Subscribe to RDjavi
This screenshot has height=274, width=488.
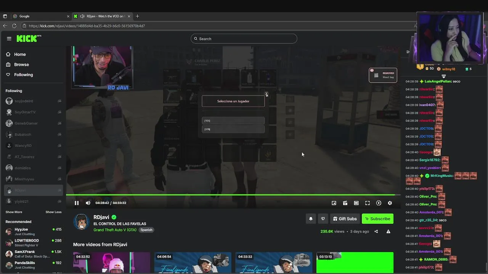click(x=377, y=219)
